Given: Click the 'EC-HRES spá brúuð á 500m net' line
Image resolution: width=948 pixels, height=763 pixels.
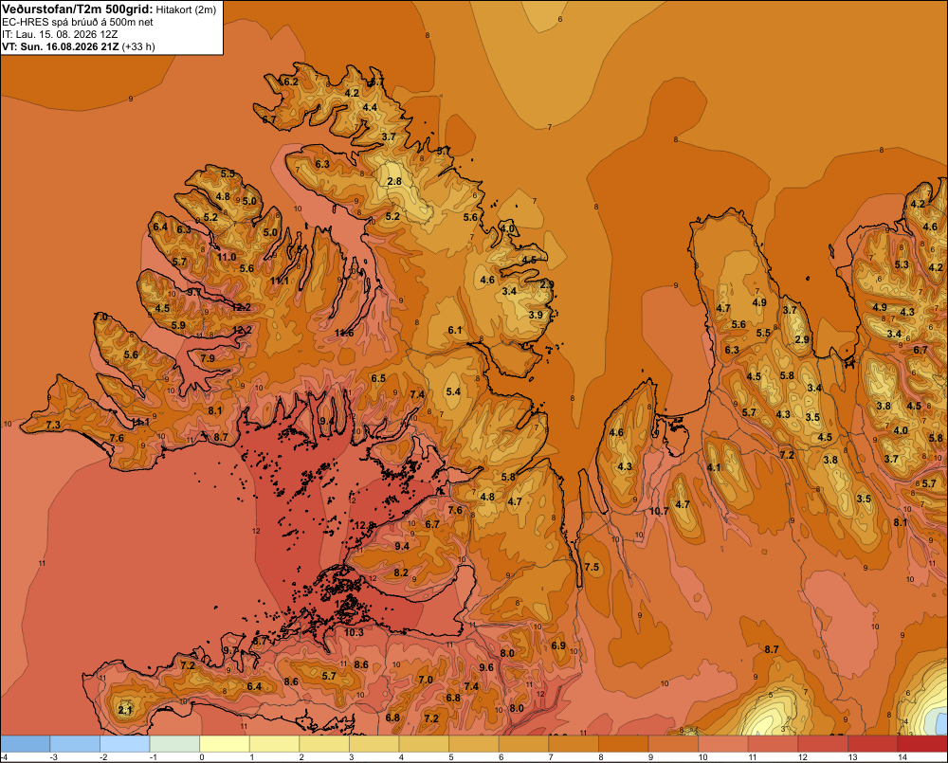Looking at the screenshot, I should (78, 22).
